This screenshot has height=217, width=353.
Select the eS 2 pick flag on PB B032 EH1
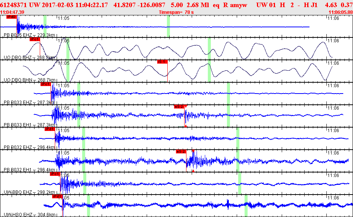coord(181,152)
